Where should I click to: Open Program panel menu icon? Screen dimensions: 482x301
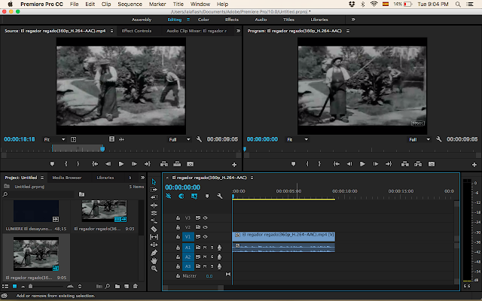348,31
